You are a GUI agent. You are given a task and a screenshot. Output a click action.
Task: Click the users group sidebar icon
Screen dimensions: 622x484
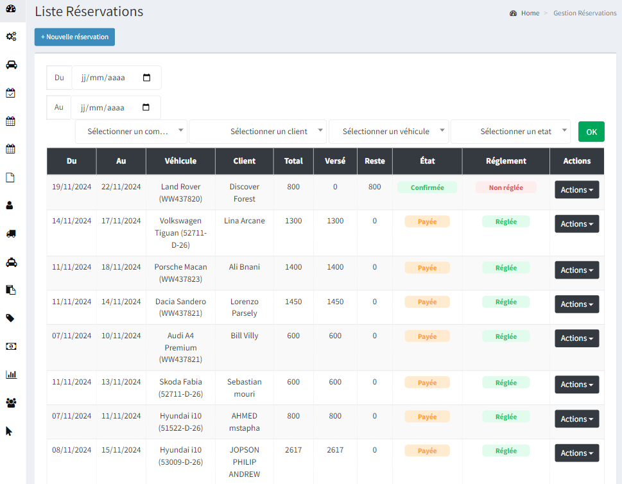coord(11,402)
